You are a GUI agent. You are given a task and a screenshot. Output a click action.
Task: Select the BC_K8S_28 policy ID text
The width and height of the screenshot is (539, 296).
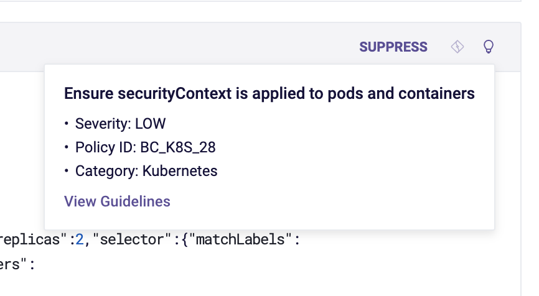pos(178,147)
